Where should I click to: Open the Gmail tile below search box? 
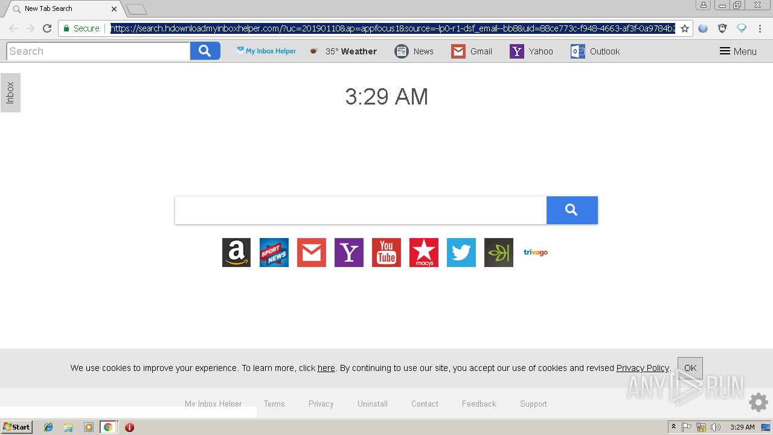coord(311,253)
